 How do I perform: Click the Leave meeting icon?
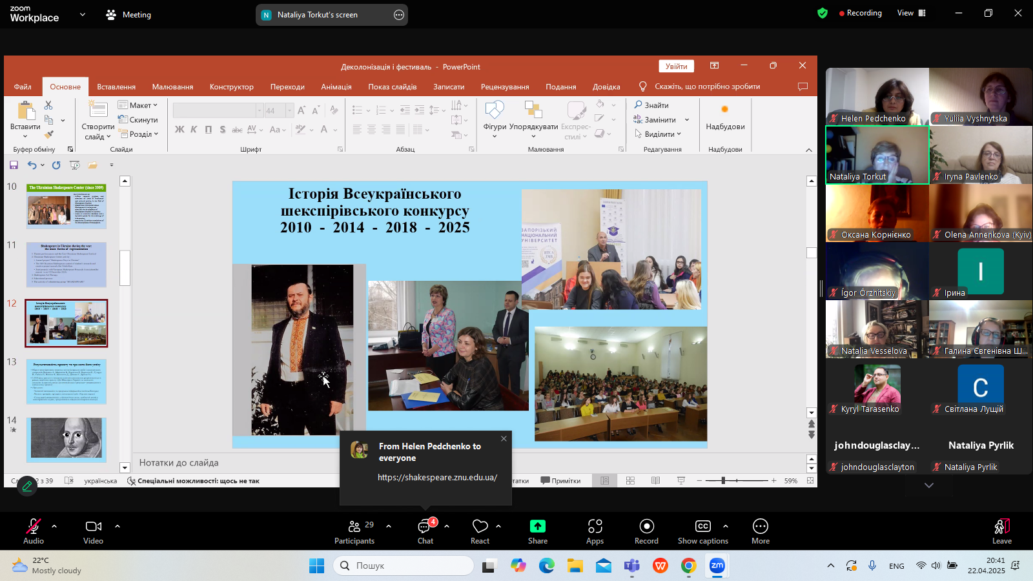pos(1001,527)
